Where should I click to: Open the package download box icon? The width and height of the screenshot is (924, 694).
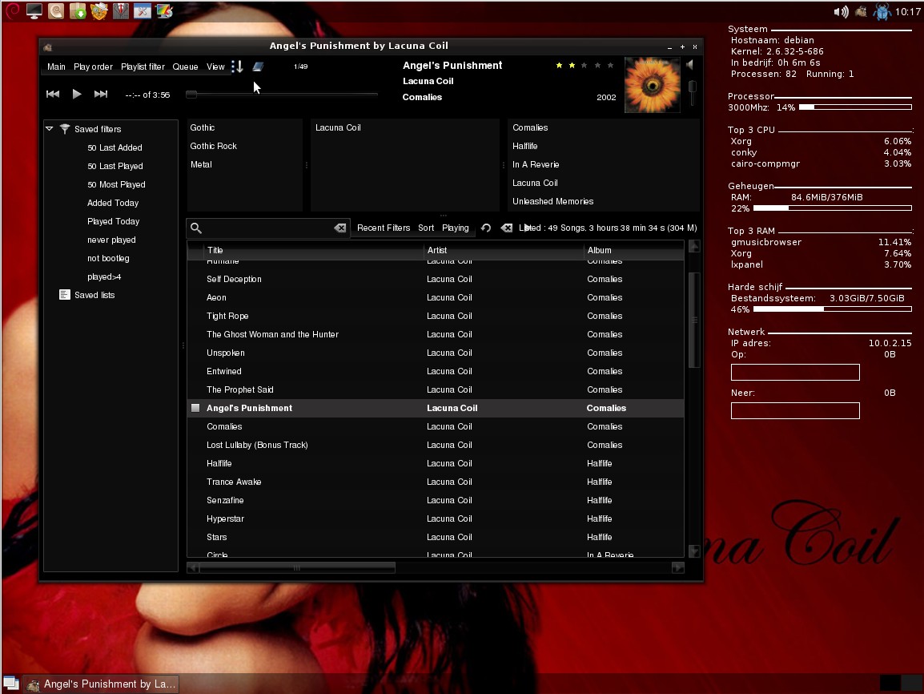coord(78,10)
